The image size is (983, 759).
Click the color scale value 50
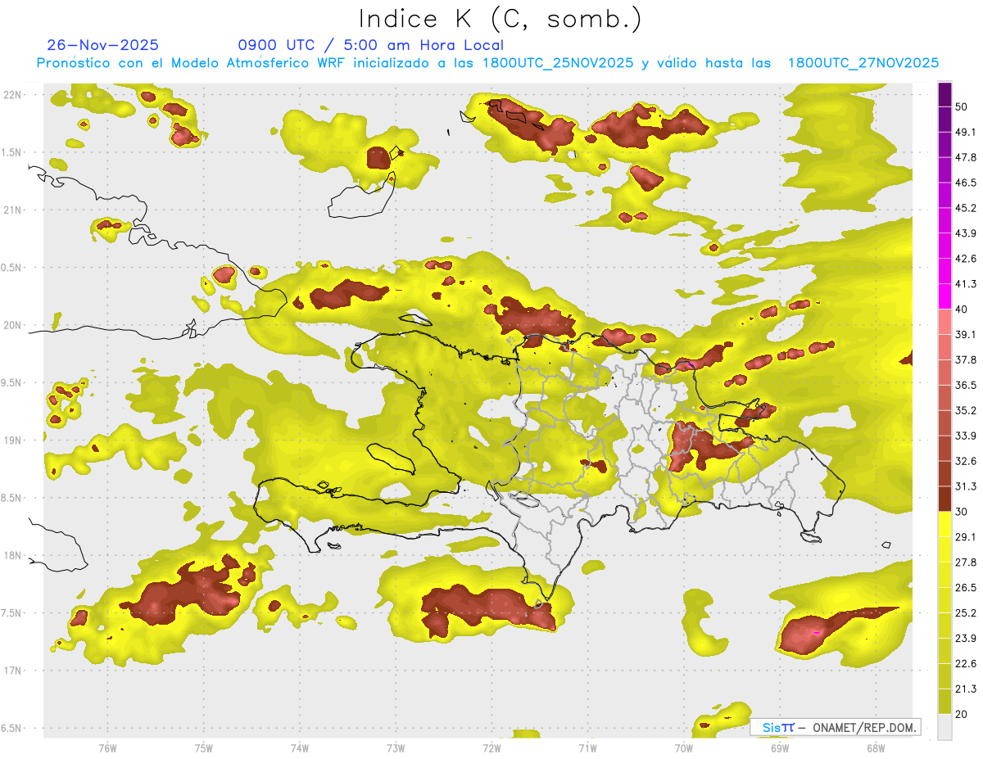point(962,106)
